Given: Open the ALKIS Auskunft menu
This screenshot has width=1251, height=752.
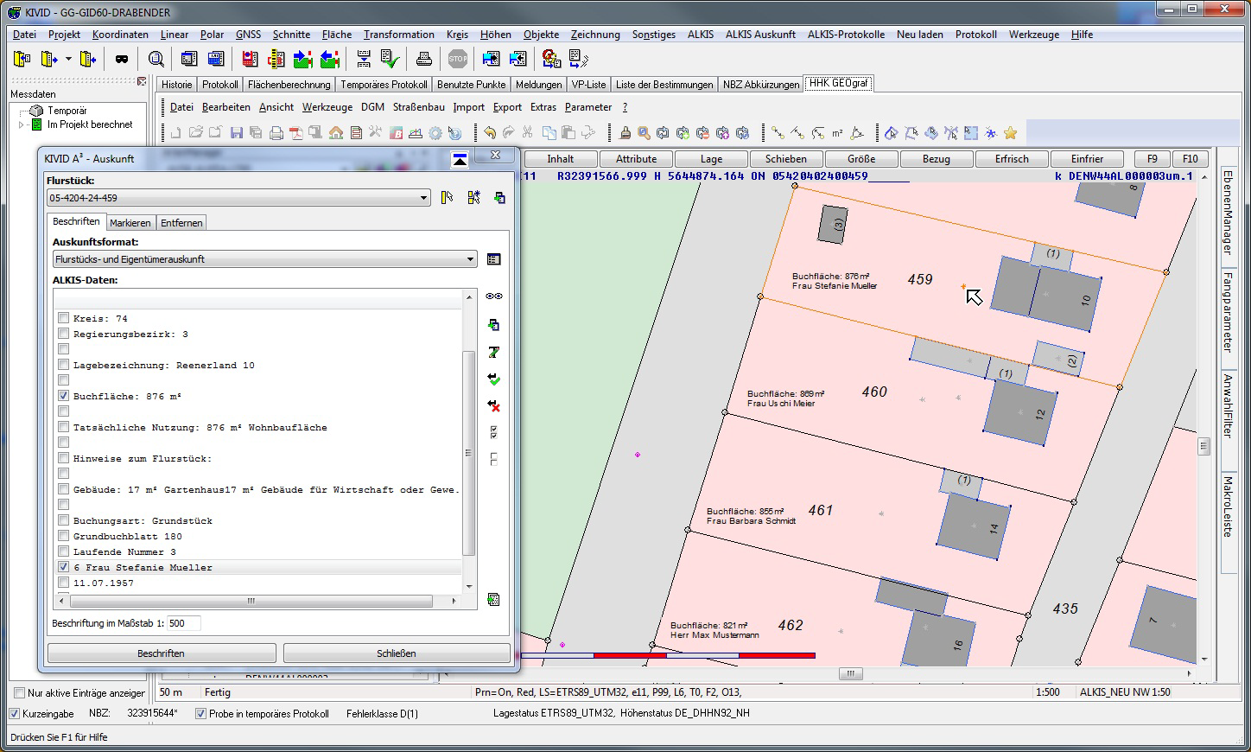Looking at the screenshot, I should [760, 35].
